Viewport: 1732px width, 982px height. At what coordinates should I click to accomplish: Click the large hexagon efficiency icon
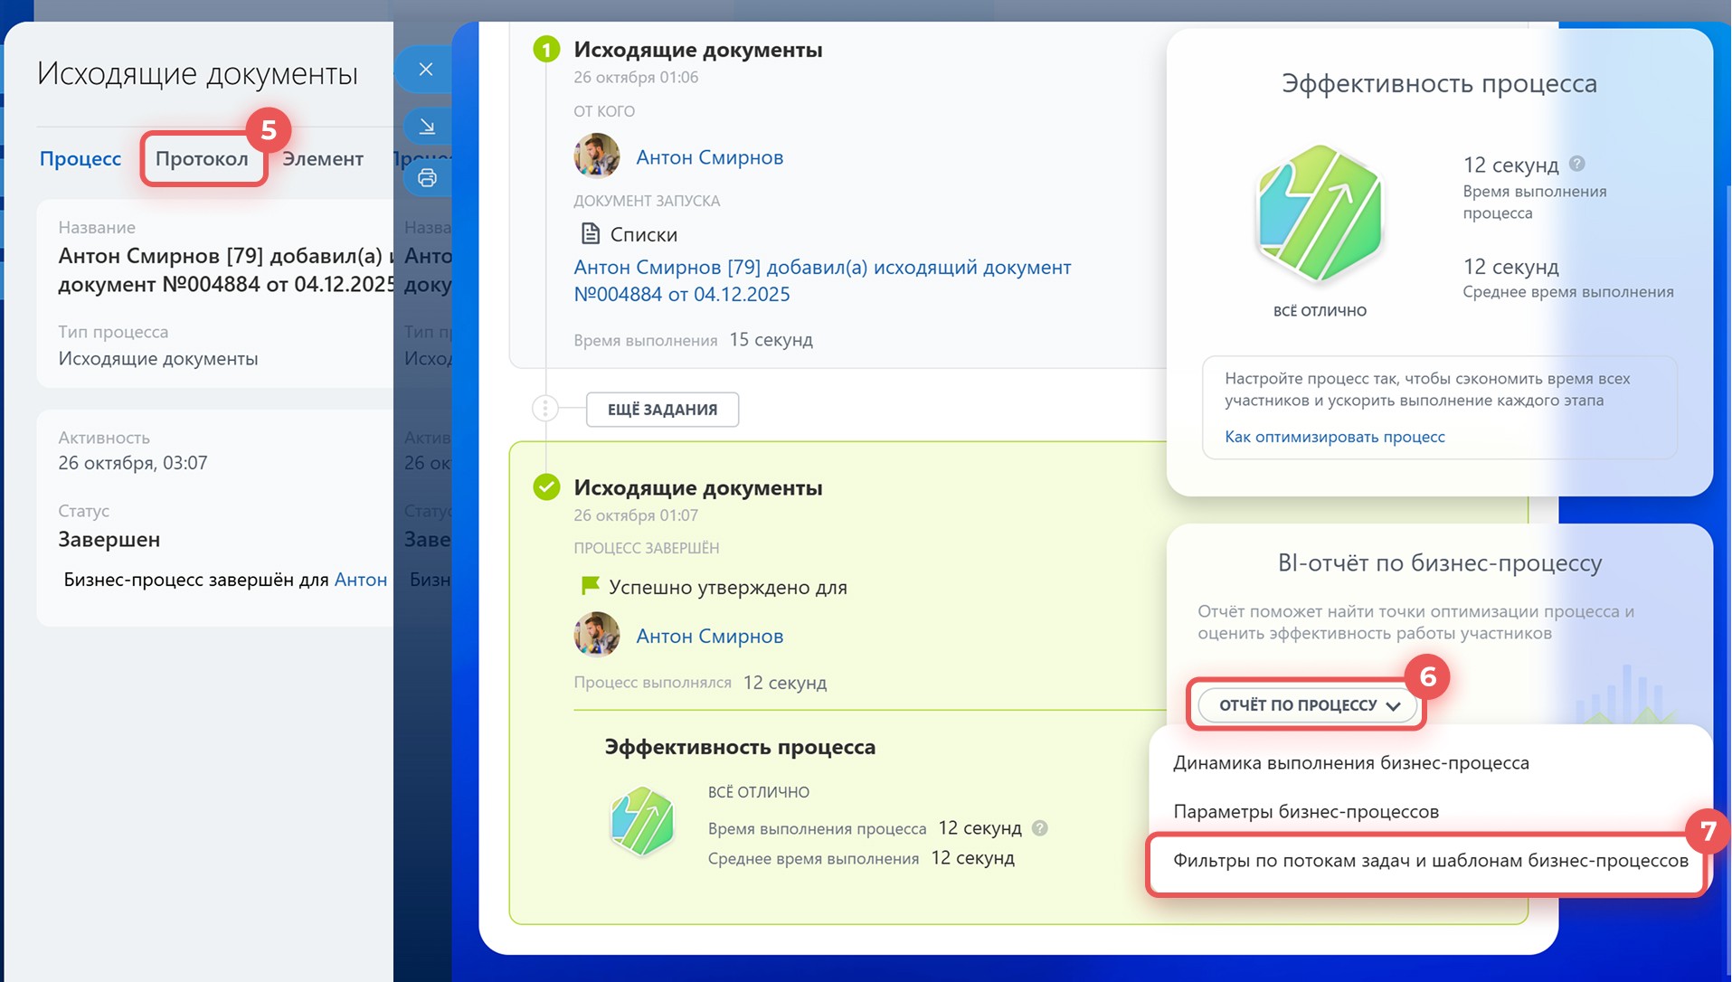point(1320,213)
